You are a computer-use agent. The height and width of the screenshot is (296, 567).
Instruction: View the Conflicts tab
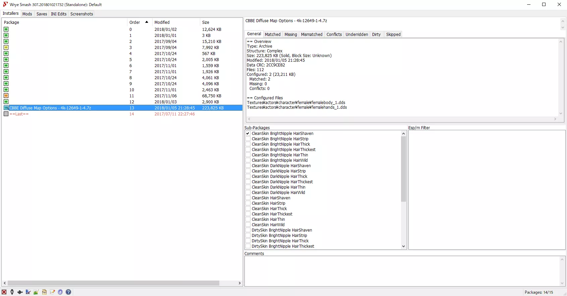334,34
